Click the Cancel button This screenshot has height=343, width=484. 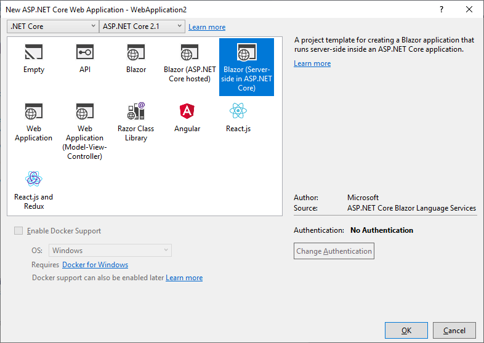pos(454,330)
